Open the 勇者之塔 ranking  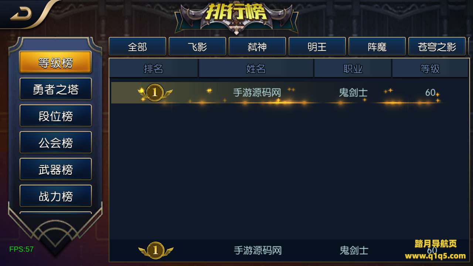(55, 89)
